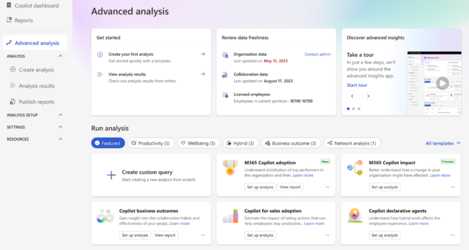Click the Reports page icon
This screenshot has height=250, width=469.
(9, 20)
